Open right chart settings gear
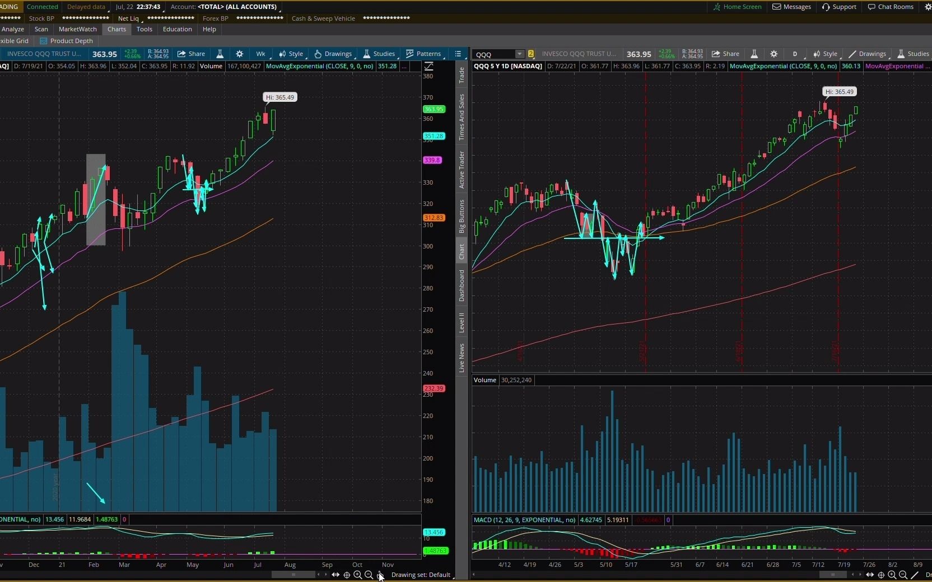This screenshot has width=932, height=582. 774,54
